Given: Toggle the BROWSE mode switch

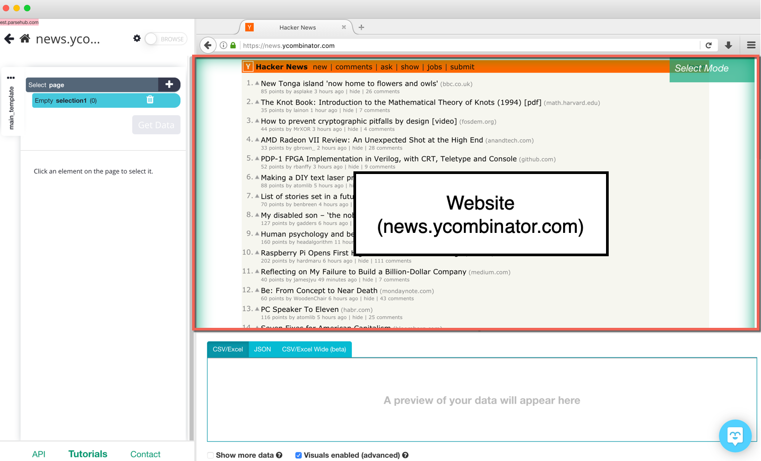Looking at the screenshot, I should click(166, 39).
